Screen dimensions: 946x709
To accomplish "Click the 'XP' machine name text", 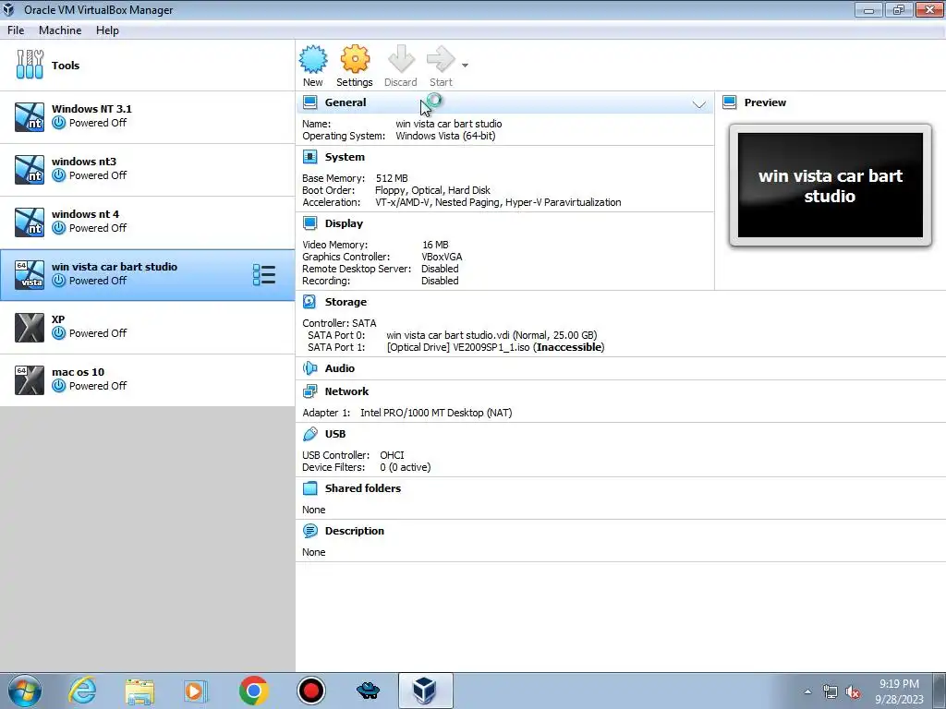I will [58, 318].
